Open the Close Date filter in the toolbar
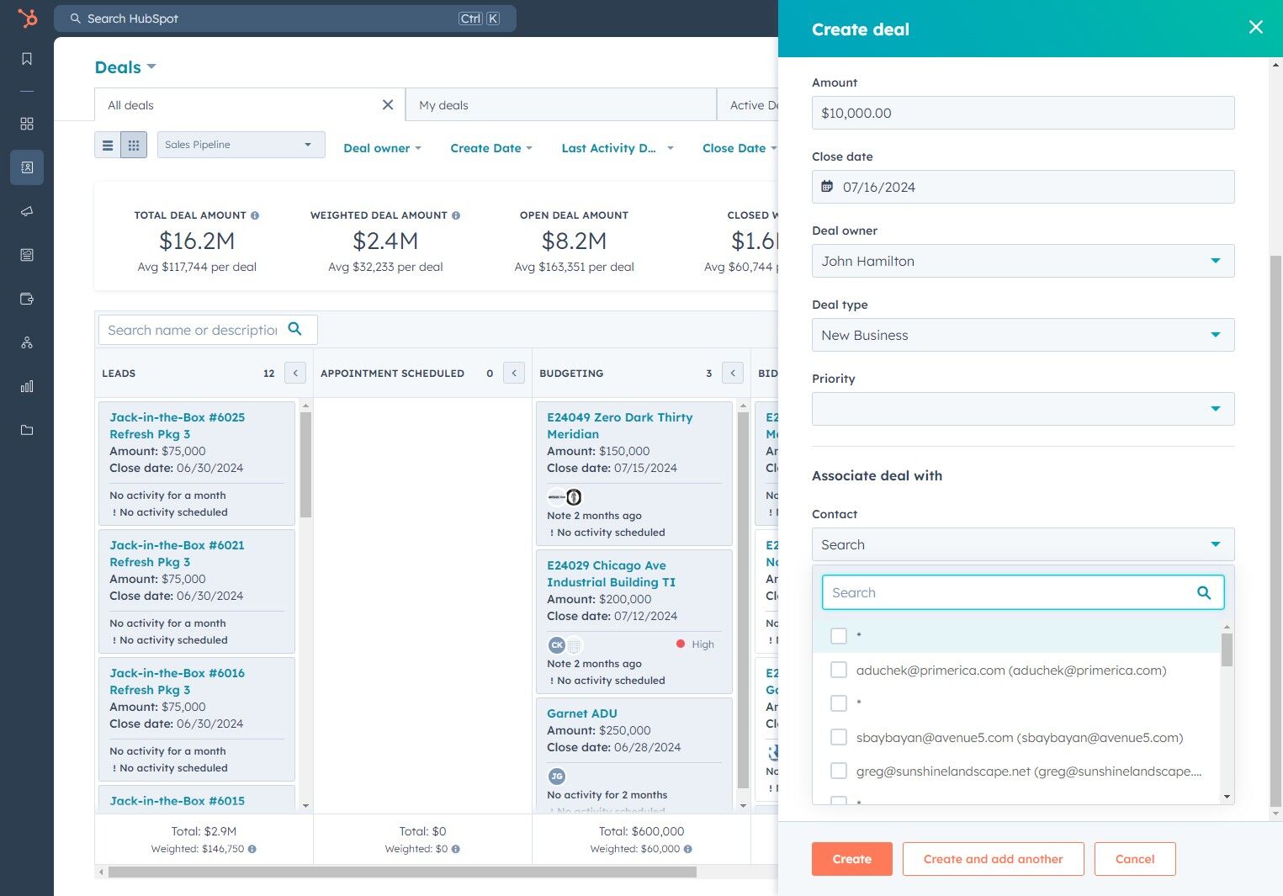 tap(740, 148)
